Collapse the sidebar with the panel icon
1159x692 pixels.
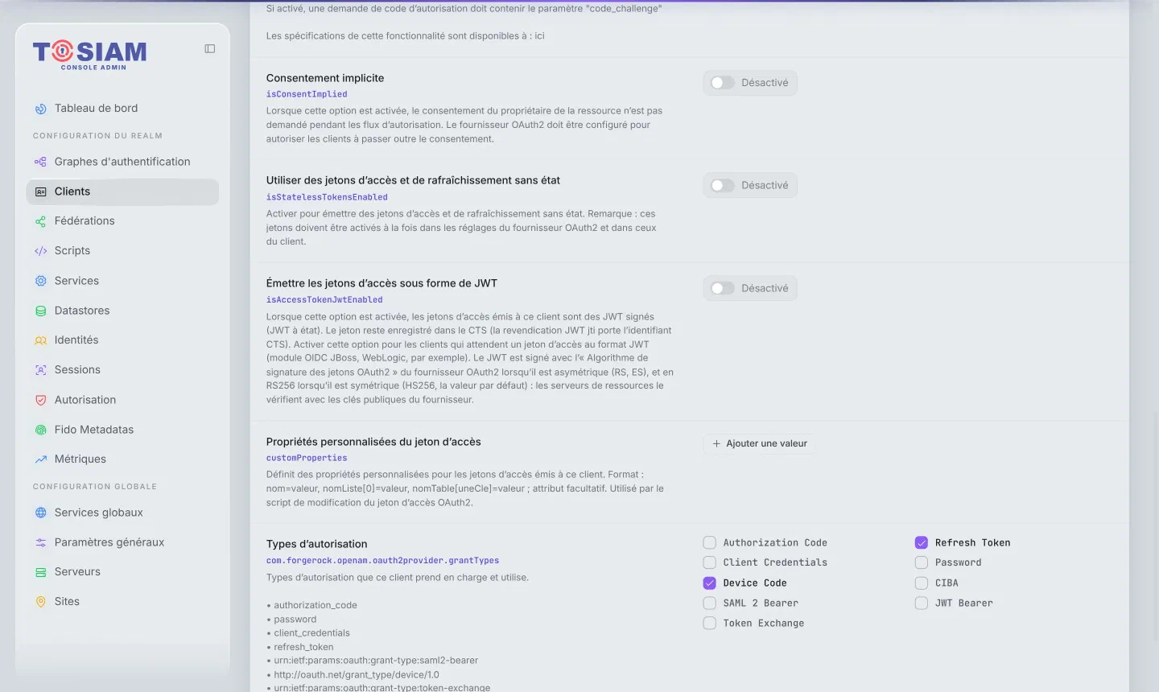click(x=210, y=49)
